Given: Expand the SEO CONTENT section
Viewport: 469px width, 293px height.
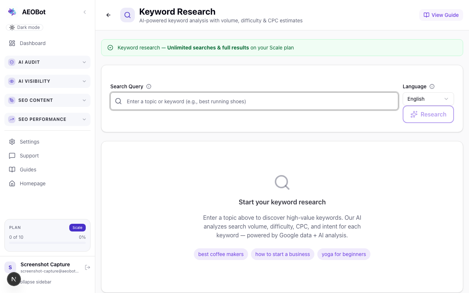Looking at the screenshot, I should (x=47, y=100).
